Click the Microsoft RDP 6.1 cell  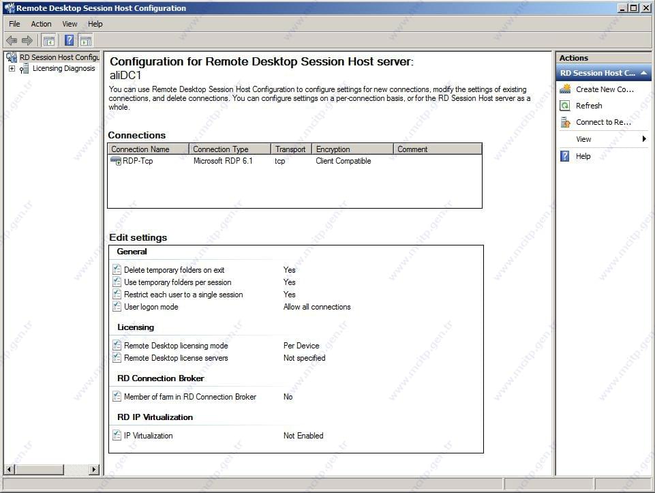[223, 161]
